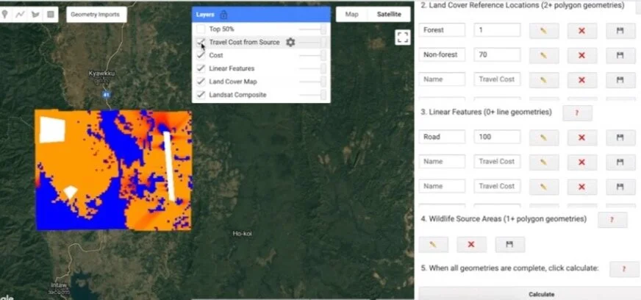Viewport: 641px width, 300px height.
Task: Click the Intaw label on map
Action: point(59,285)
